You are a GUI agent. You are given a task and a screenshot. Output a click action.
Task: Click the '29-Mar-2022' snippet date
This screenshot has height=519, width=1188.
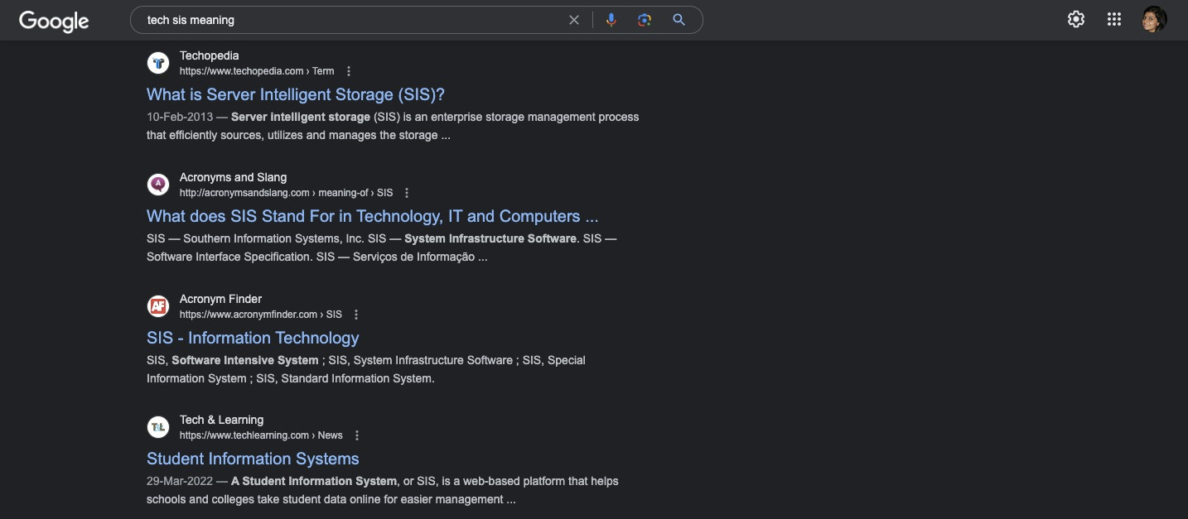coord(180,481)
